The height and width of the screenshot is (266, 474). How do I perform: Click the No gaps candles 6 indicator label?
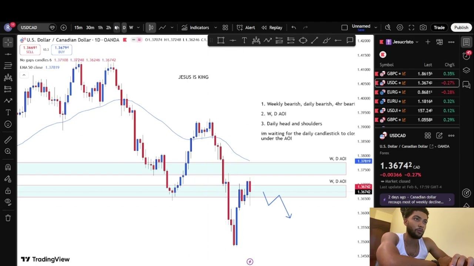(x=36, y=60)
